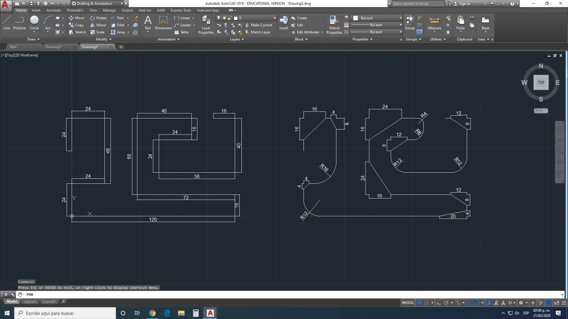
Task: Click the Match Properties tool
Action: click(334, 24)
